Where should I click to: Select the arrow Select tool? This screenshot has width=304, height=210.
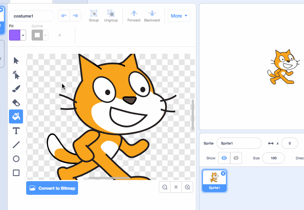16,60
